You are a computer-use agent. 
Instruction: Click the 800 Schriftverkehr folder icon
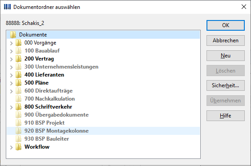pos(18,107)
